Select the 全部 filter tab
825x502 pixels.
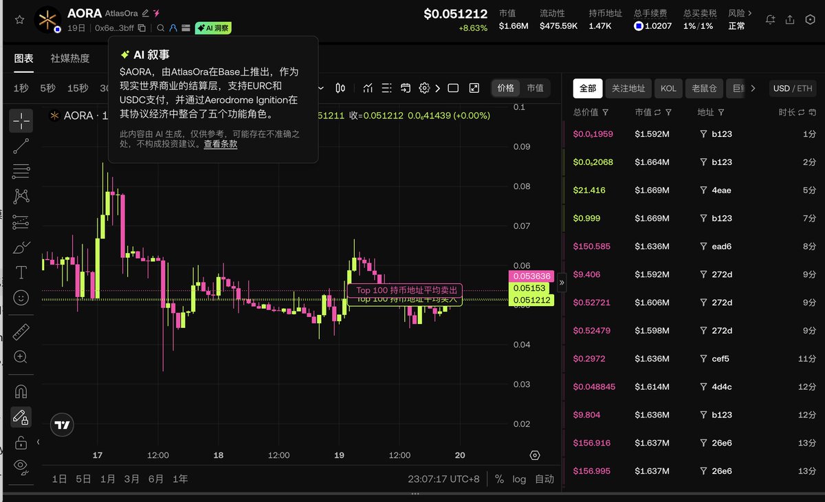[x=588, y=88]
